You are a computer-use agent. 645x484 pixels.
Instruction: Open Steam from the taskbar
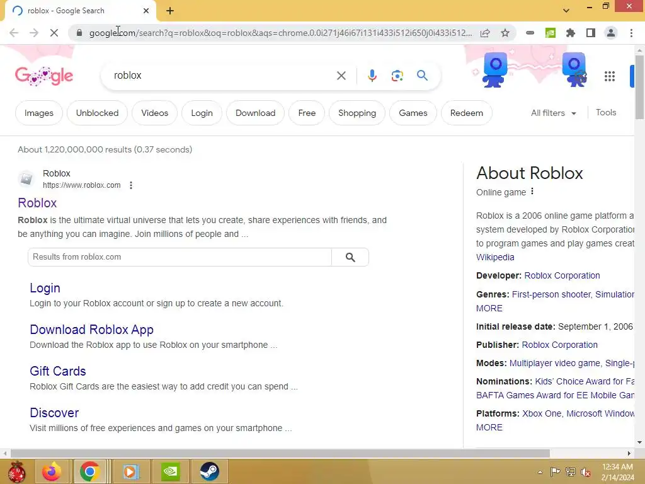(209, 471)
